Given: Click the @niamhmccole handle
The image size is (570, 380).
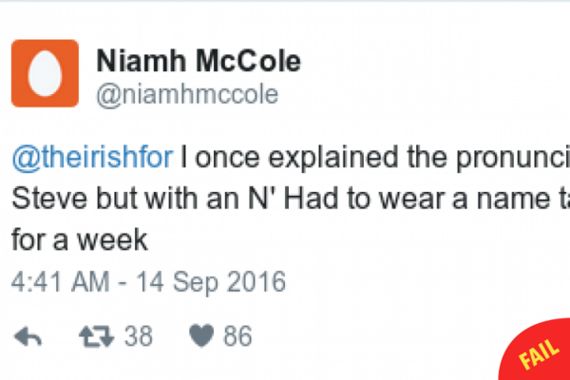Looking at the screenshot, I should pos(187,93).
